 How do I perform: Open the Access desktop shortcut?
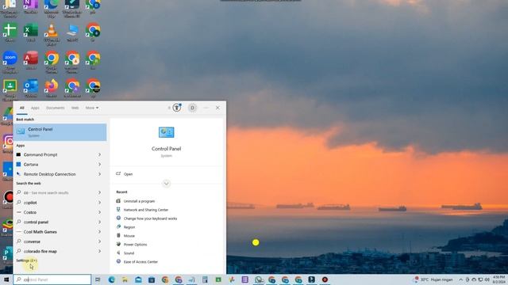pyautogui.click(x=31, y=60)
